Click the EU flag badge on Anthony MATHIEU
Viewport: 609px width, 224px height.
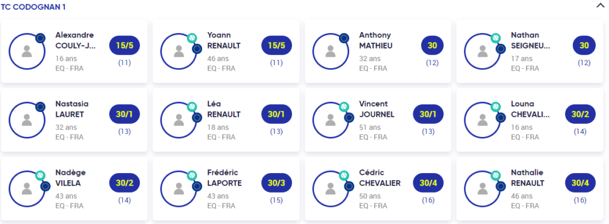click(344, 38)
